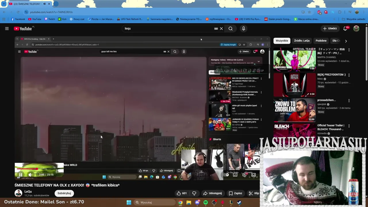This screenshot has height=207, width=368.
Task: Open LeQu channel avatar
Action: [x=18, y=193]
